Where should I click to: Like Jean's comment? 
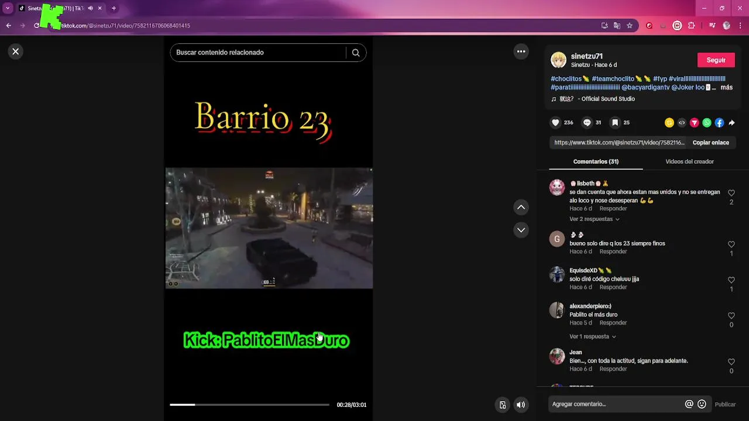tap(731, 362)
